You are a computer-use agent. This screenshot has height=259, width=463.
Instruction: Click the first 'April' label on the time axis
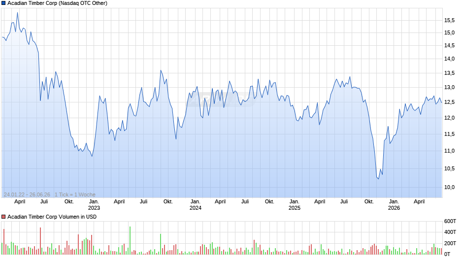(x=20, y=202)
